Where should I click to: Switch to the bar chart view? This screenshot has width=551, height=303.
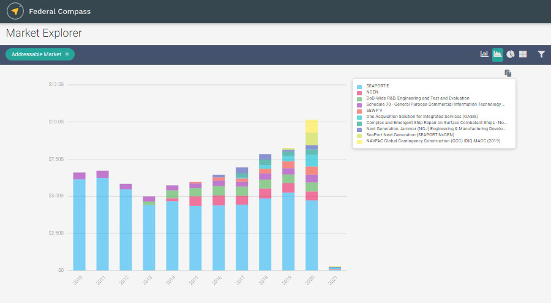[484, 54]
